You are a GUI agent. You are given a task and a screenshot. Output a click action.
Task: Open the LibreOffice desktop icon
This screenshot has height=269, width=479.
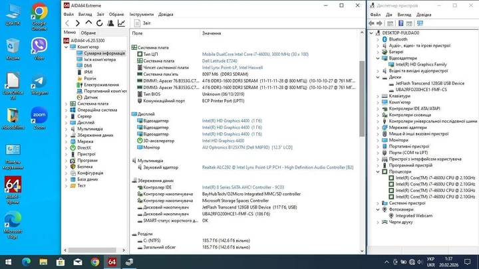coord(13,86)
